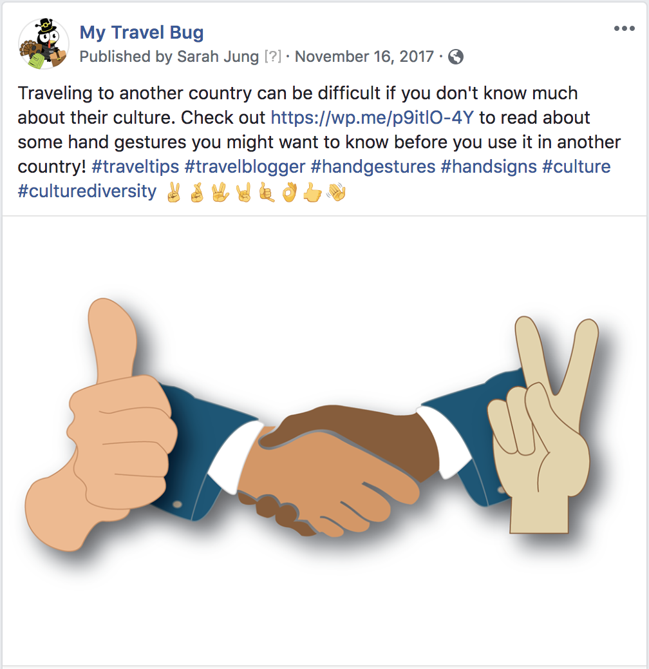Open the hand gestures post image

coord(324,441)
